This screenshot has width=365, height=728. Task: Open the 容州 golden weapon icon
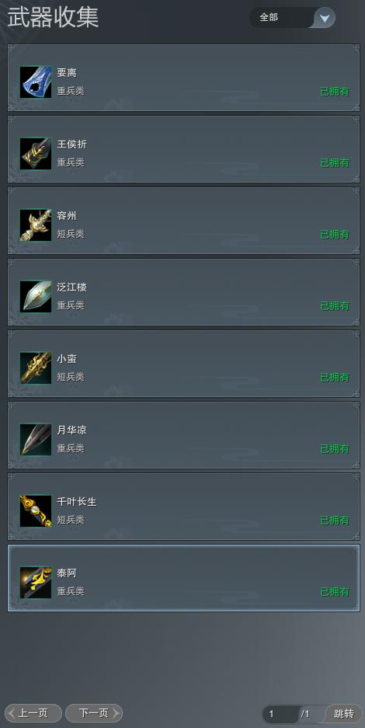pos(36,225)
